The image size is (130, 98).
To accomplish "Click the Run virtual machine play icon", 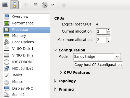I will 26,5.
